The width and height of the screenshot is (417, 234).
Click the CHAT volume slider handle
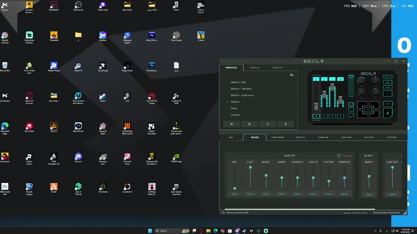(250, 167)
